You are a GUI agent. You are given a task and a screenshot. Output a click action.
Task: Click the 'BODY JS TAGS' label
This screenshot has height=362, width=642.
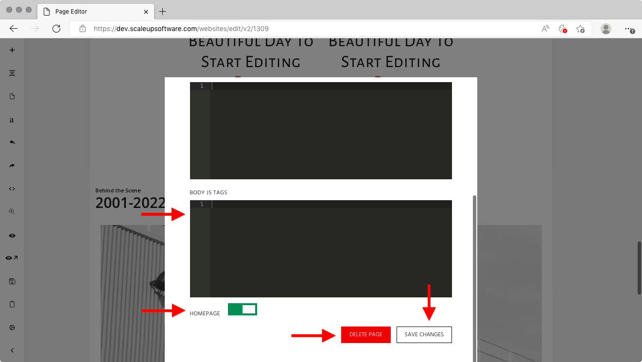pos(208,192)
